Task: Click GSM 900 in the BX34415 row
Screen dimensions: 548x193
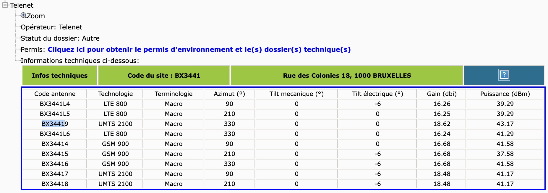Action: tap(115, 154)
